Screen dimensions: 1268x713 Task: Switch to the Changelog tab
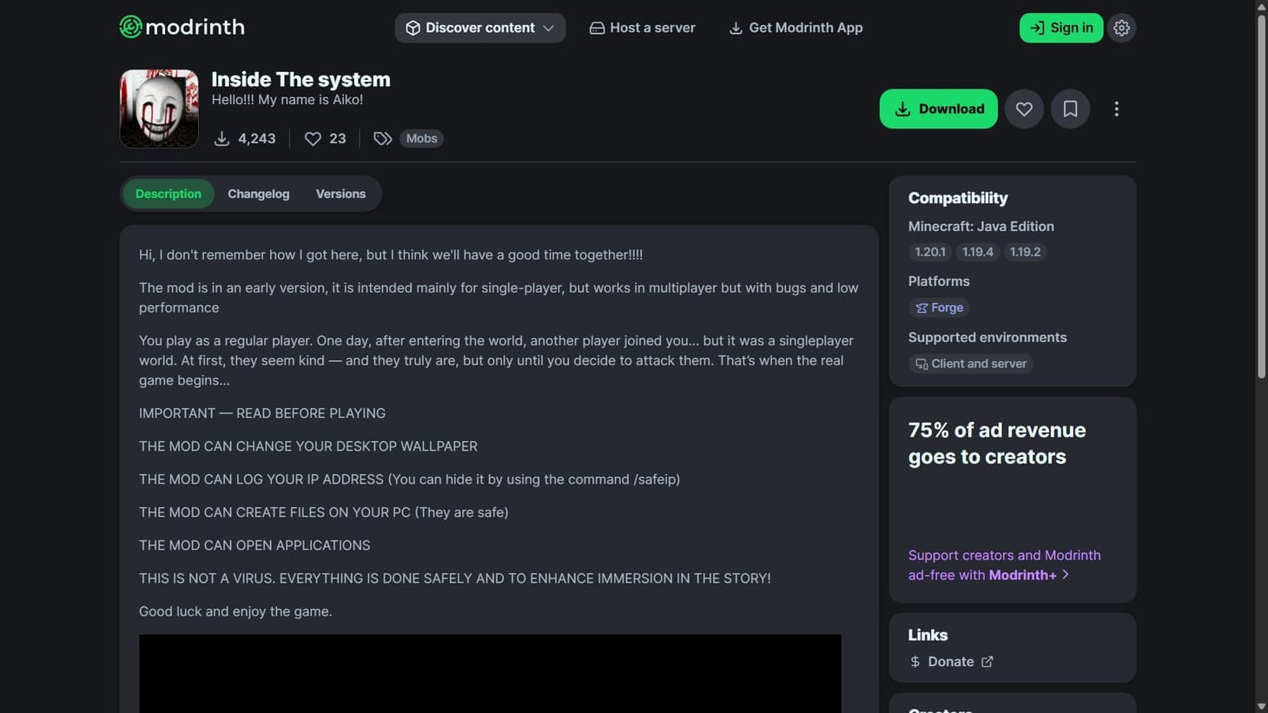tap(258, 194)
